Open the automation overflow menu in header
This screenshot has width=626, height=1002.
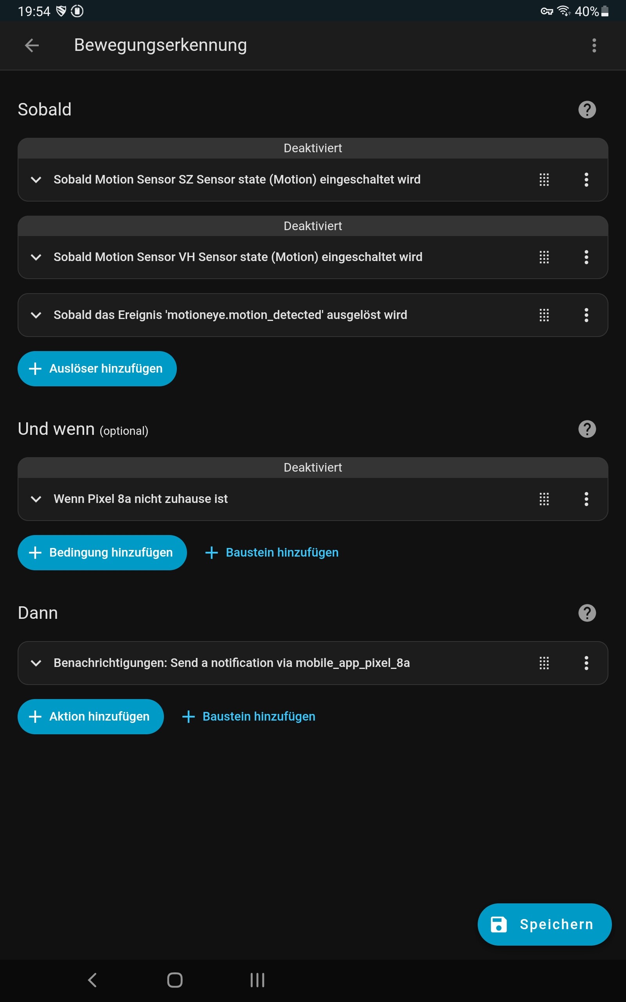pyautogui.click(x=594, y=45)
